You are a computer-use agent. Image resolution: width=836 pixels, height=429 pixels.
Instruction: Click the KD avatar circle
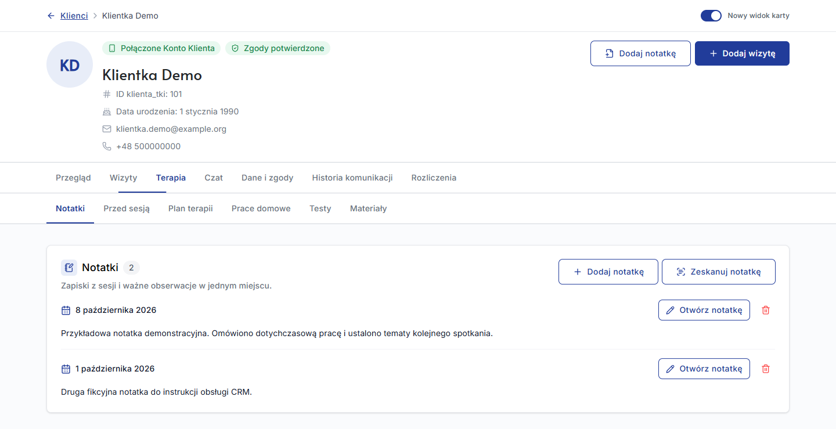[70, 64]
